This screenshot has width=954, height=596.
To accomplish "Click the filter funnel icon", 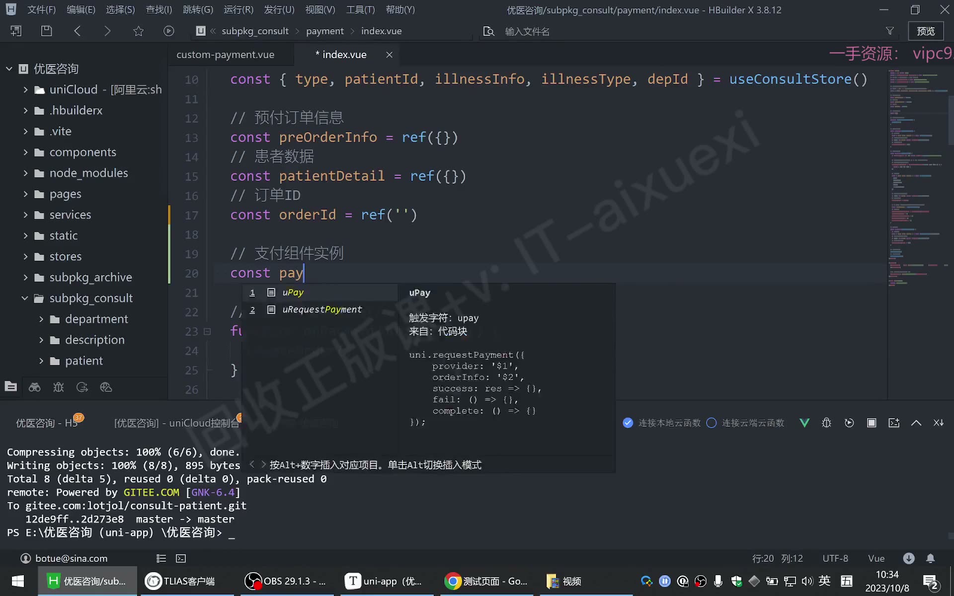I will pos(890,31).
